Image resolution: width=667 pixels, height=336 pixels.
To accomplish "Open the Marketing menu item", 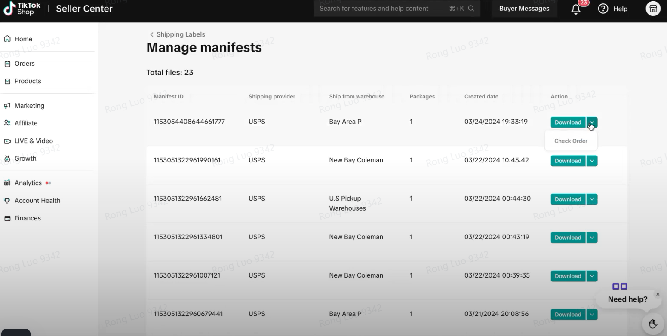I will pos(29,106).
